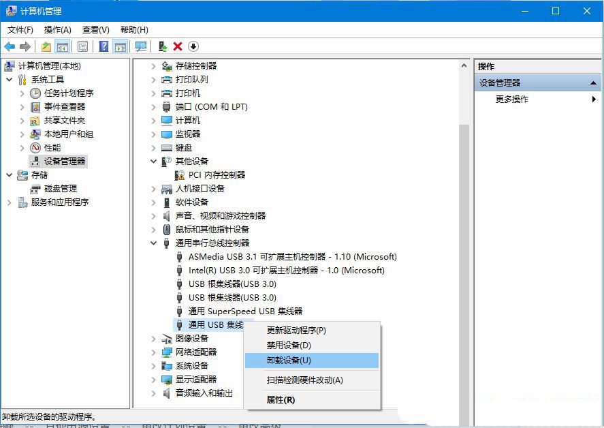This screenshot has height=428, width=604.
Task: Select 计算机管理(本地) root node
Action: click(50, 66)
